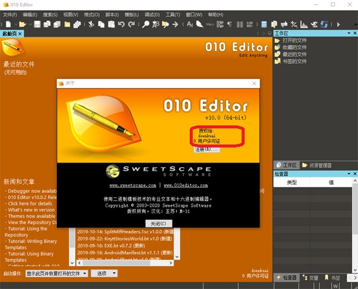Screen dimensions: 358x289
Task: Toggle the Hex edit mode icon
Action: (209, 24)
